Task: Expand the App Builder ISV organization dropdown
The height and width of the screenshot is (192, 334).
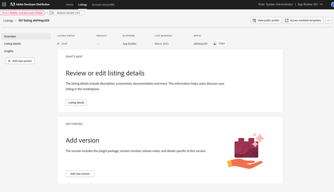Action: (310, 4)
